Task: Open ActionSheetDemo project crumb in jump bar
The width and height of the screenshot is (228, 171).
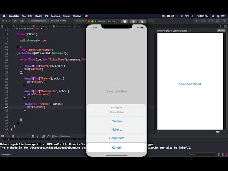Action: coord(22,26)
